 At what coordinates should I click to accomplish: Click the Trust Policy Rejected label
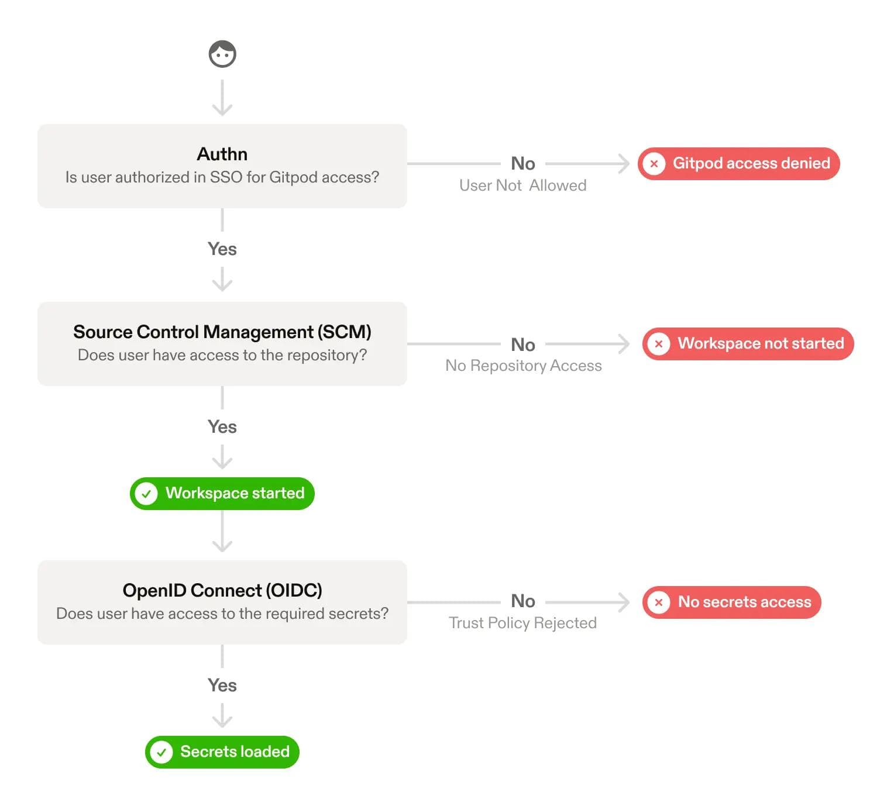coord(522,623)
